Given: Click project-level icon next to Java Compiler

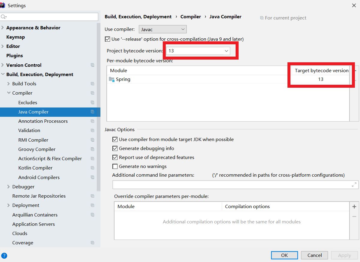Looking at the screenshot, I should tap(92, 112).
